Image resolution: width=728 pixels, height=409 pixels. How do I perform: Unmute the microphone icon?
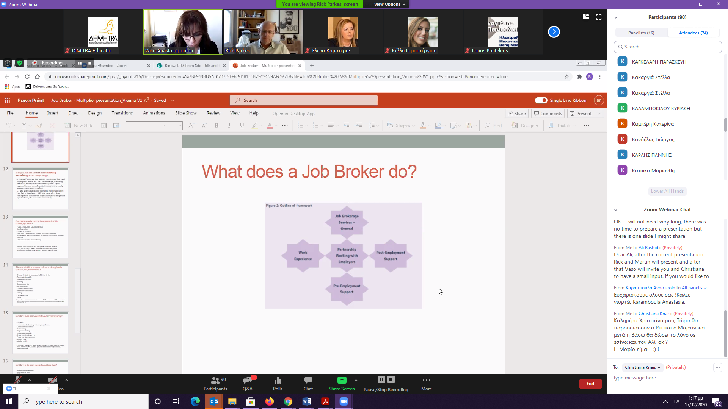(x=18, y=379)
